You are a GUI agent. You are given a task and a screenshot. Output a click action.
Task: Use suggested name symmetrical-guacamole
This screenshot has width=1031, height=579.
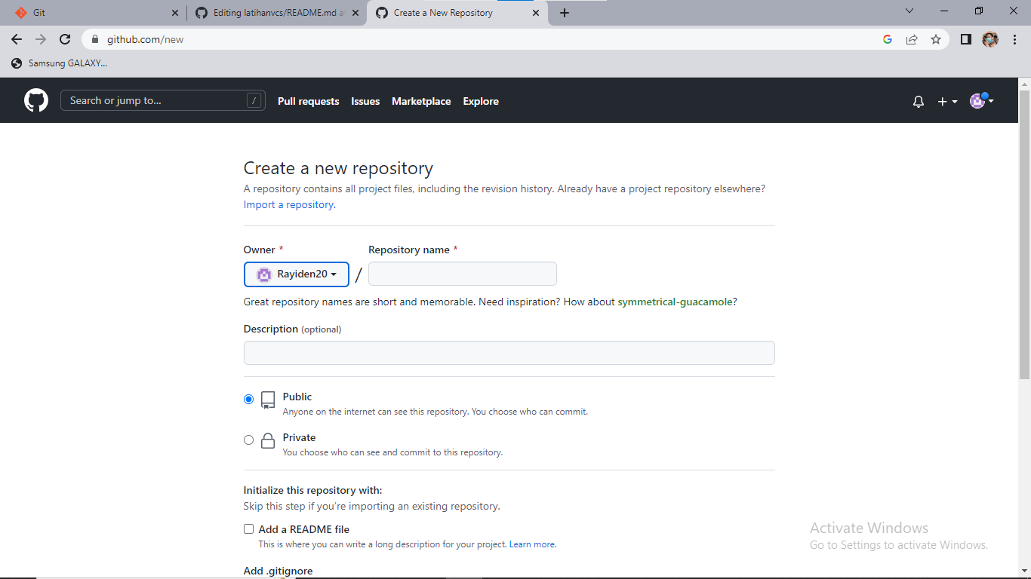click(675, 302)
